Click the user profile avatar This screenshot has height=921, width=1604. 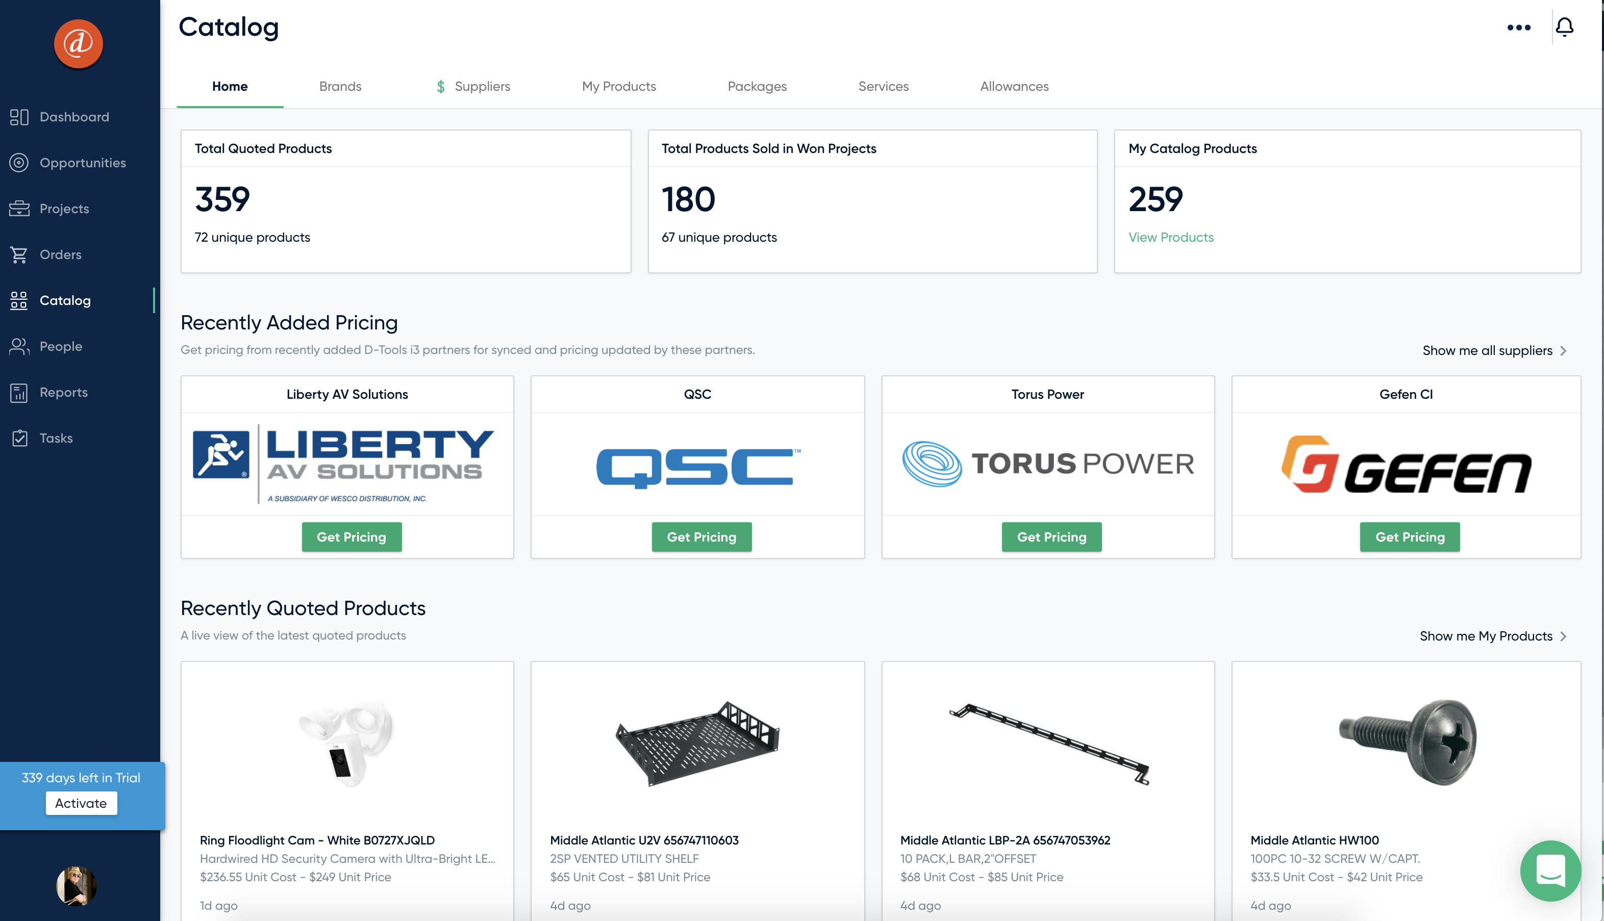[x=77, y=886]
